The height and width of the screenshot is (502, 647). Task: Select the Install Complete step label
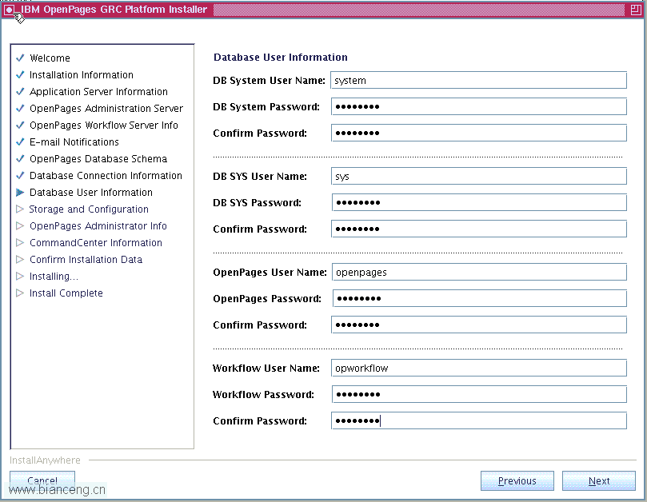pos(66,293)
